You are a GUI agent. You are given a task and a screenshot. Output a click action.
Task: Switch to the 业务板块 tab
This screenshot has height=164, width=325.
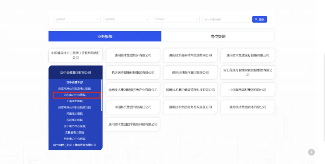tap(105, 37)
